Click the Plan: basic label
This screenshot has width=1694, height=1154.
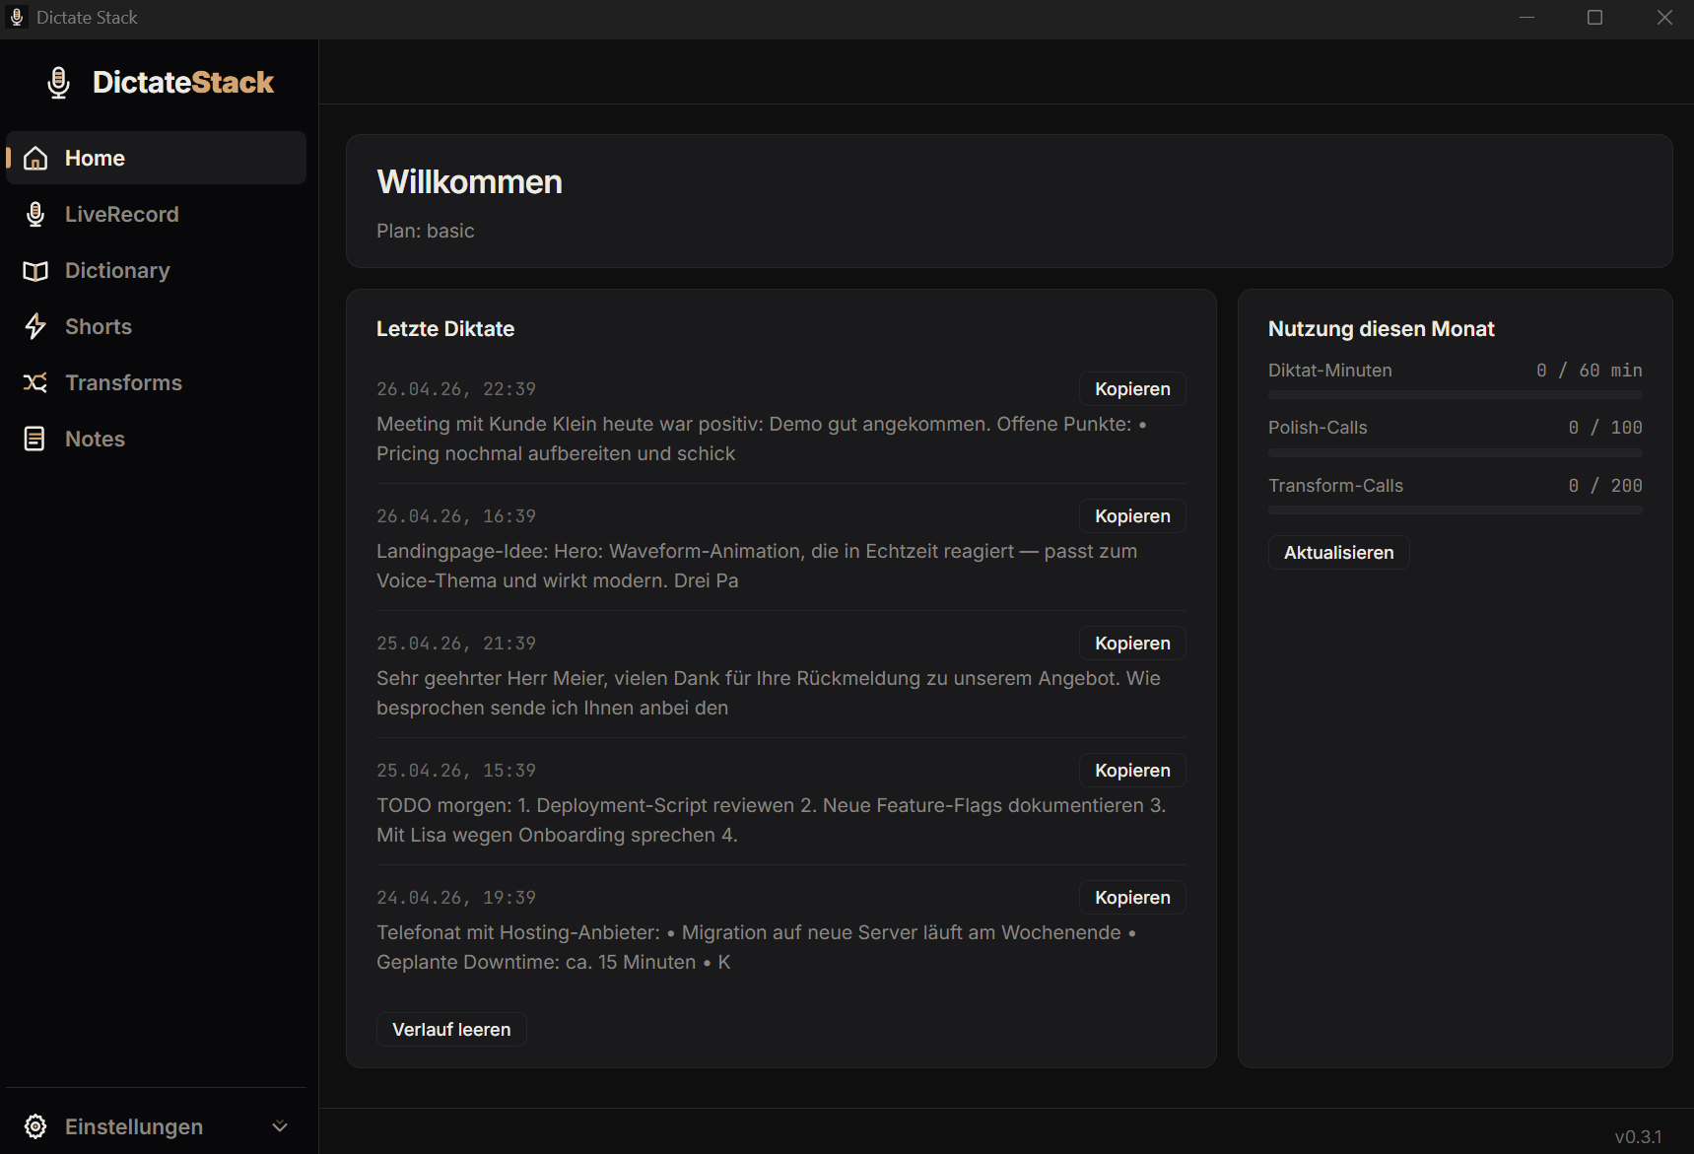[x=426, y=231]
